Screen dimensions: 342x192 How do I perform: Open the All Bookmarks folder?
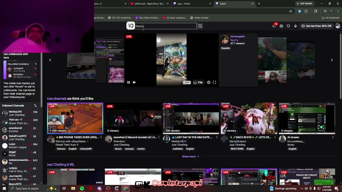click(331, 18)
